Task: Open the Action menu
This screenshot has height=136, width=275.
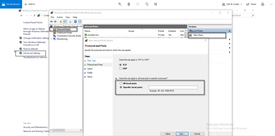Action: tap(60, 17)
